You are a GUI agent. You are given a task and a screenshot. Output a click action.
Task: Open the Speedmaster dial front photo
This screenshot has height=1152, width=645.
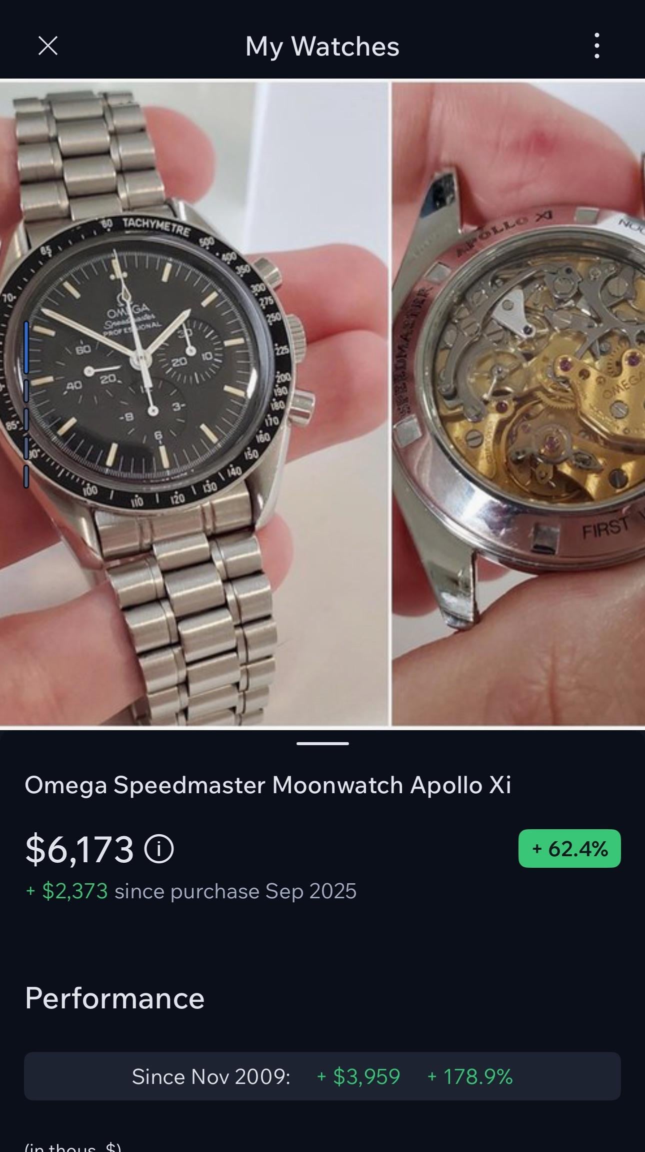[x=194, y=403]
